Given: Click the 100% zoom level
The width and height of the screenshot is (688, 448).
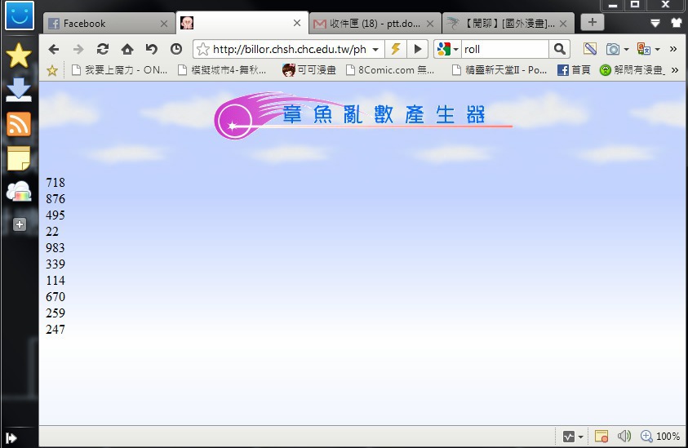Looking at the screenshot, I should point(668,437).
